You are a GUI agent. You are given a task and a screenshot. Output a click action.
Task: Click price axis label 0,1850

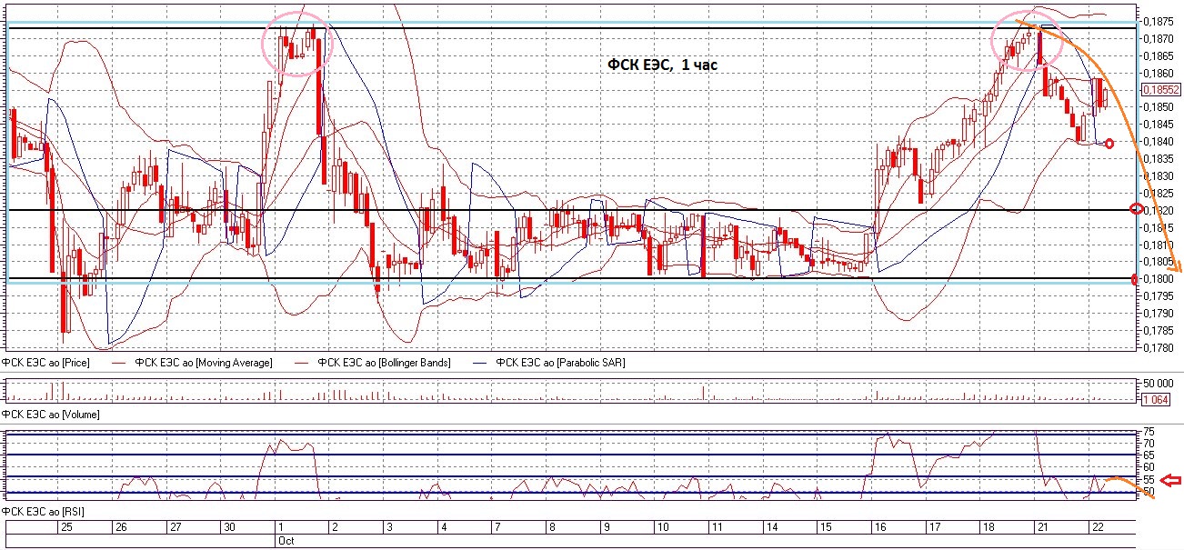click(1157, 107)
